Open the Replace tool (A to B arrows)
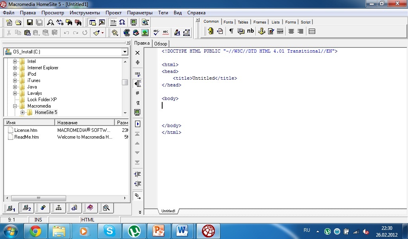The width and height of the screenshot is (408, 239). pyautogui.click(x=60, y=22)
